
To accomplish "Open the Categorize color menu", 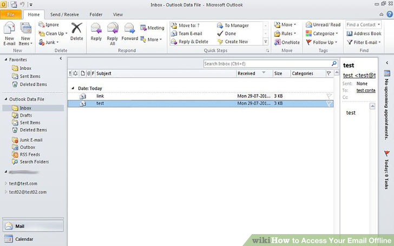I will (322, 34).
